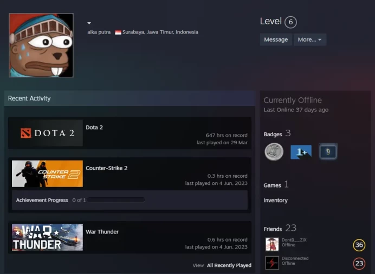The image size is (375, 274).
Task: Open the Level 6 badge circle
Action: 290,22
